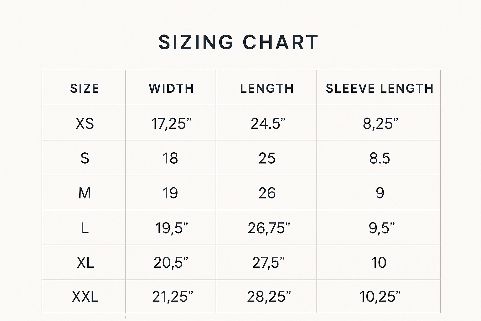
Task: Click the LENGTH column header
Action: pyautogui.click(x=267, y=88)
